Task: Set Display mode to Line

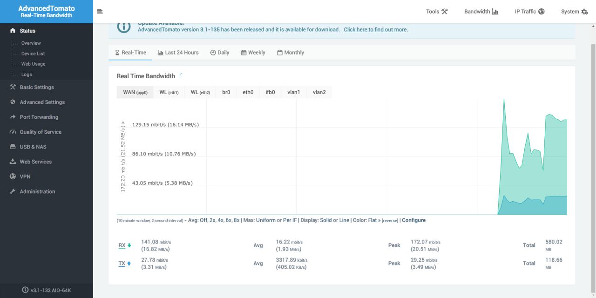Action: 344,220
